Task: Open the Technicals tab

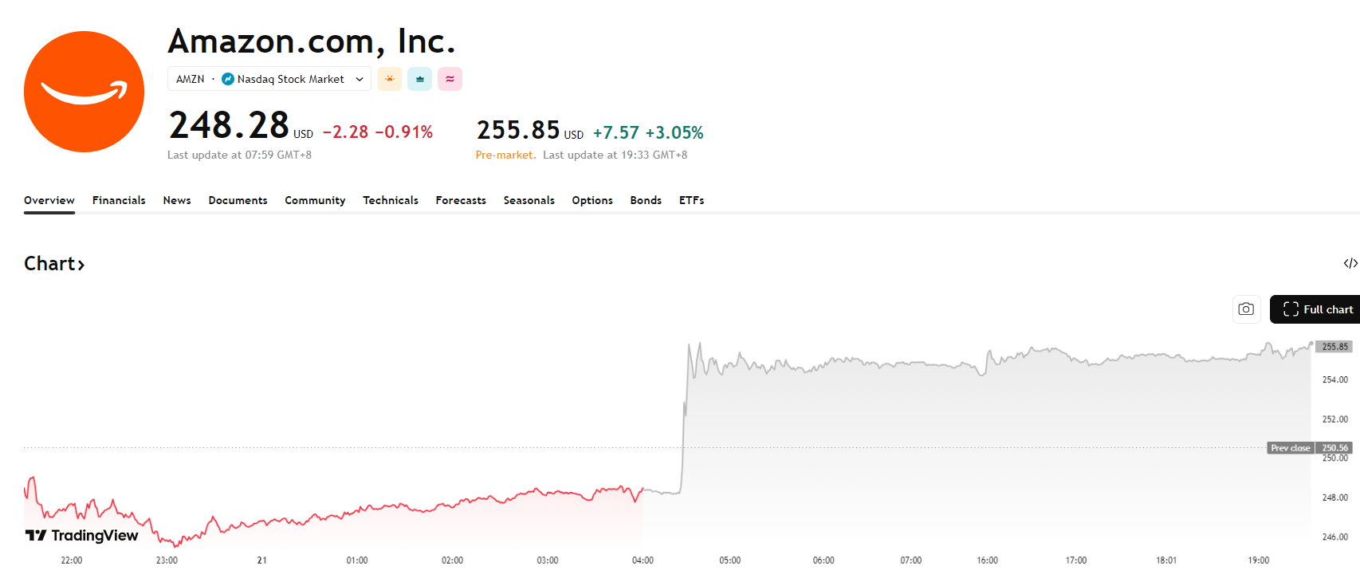Action: pos(391,200)
